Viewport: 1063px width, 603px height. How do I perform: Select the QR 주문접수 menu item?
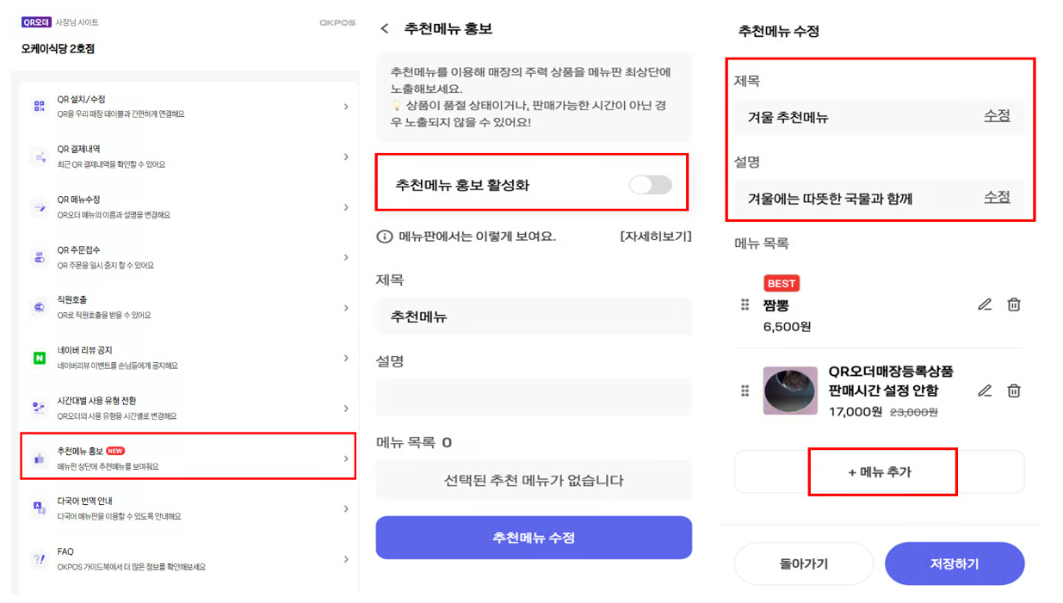point(188,257)
